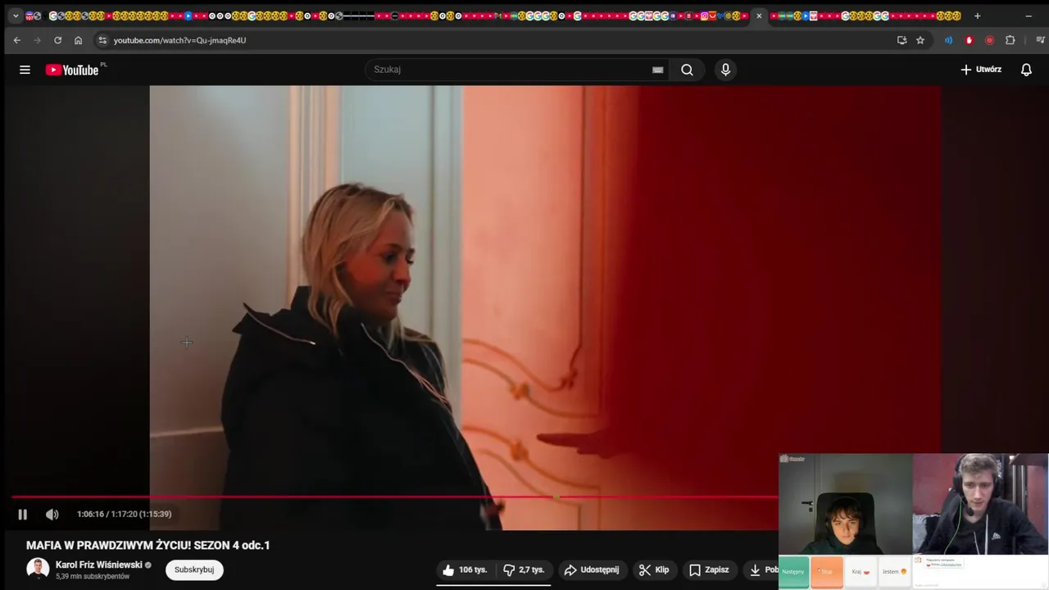Go to YouTube home via logo

pyautogui.click(x=72, y=70)
